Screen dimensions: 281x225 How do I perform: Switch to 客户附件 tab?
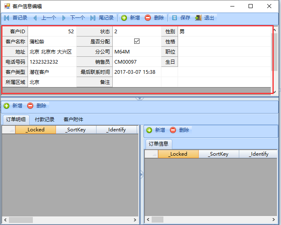pos(73,120)
